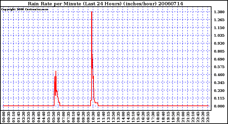Select the 12:15 time axis label
The image size is (228, 124).
pos(108,117)
